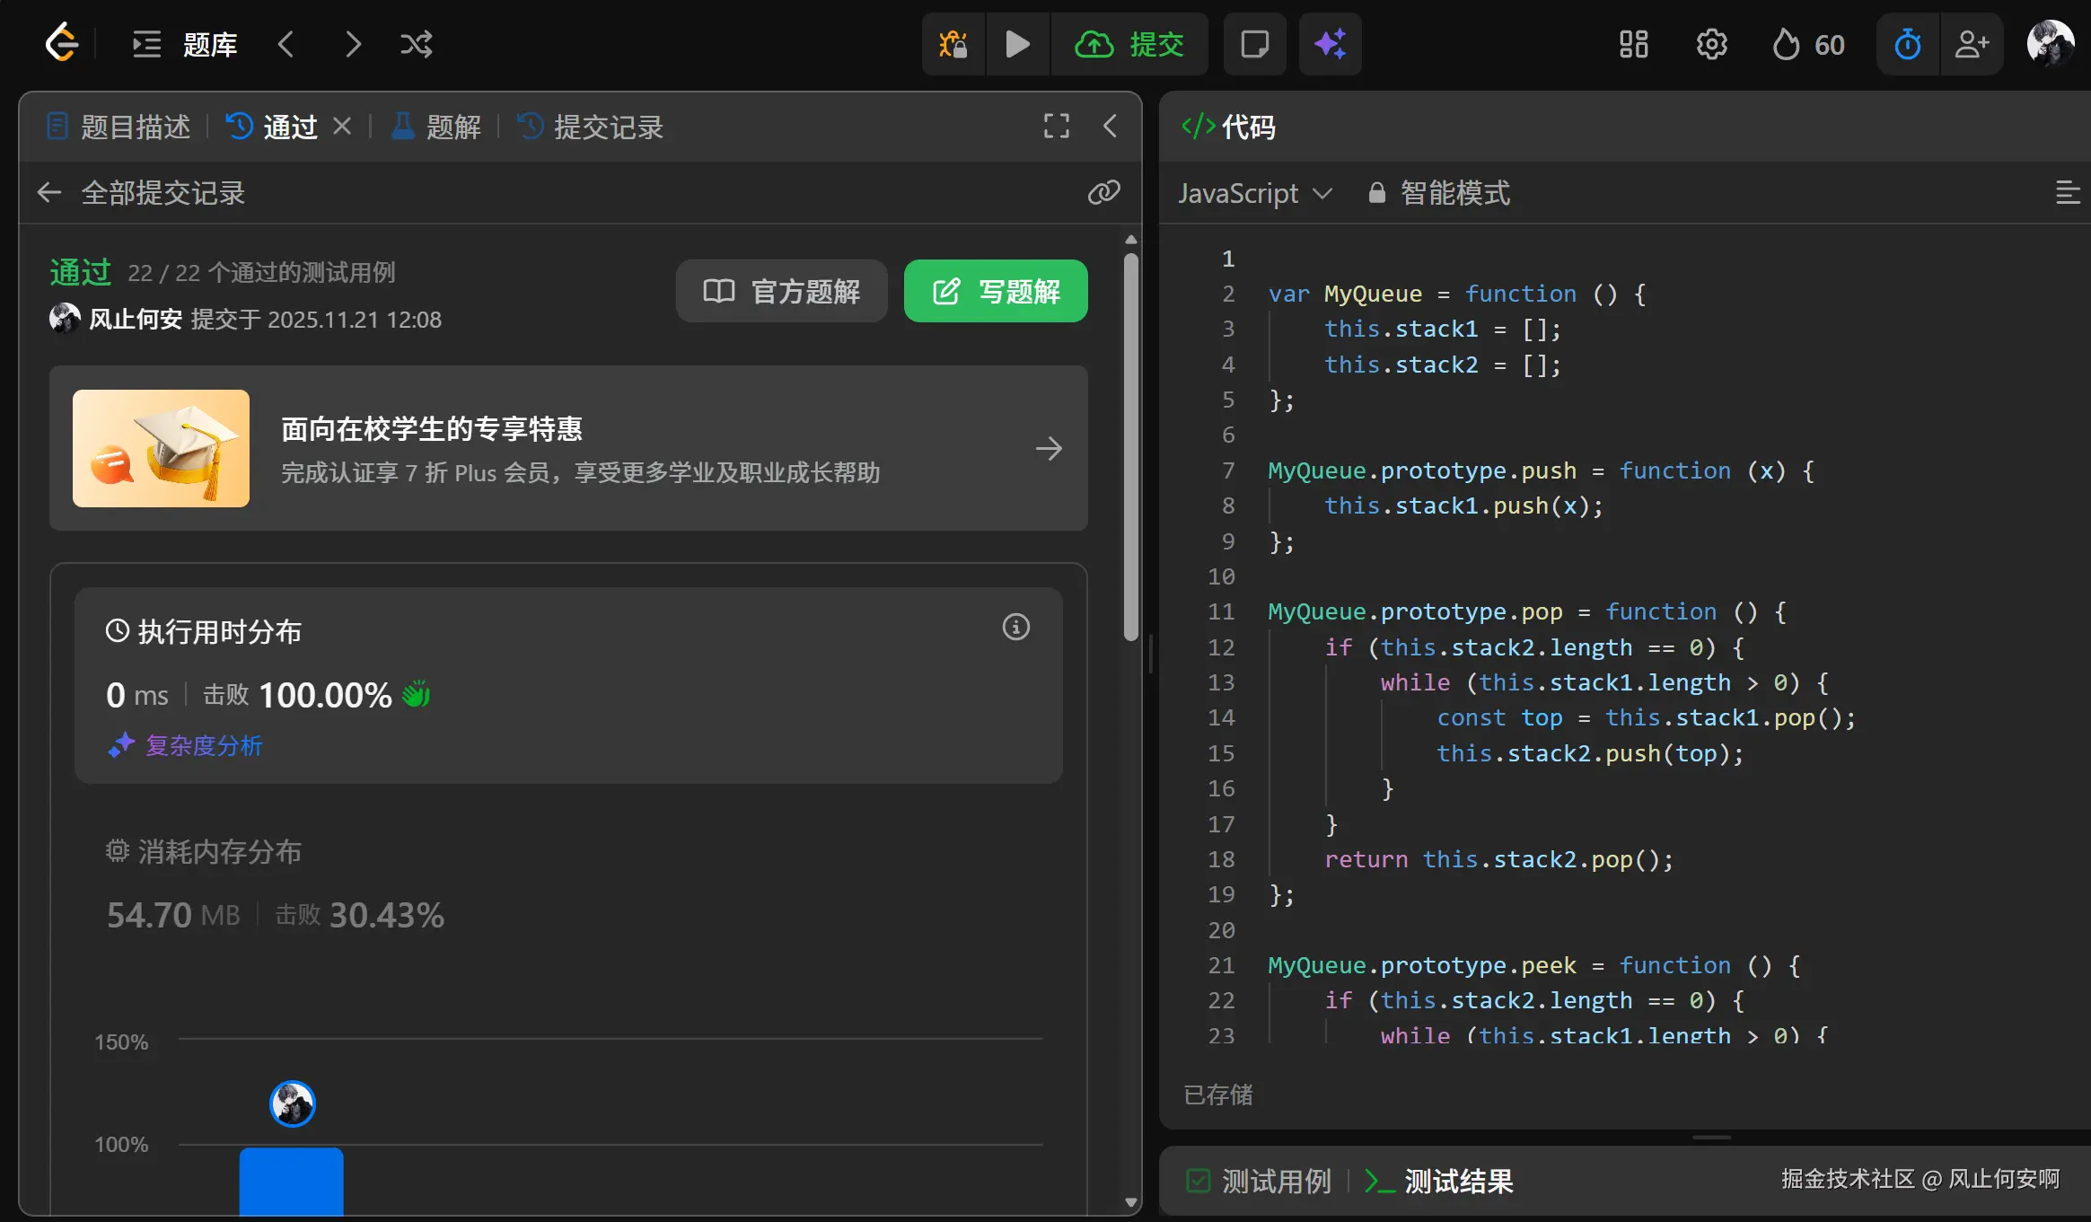Run code with the play button
2091x1222 pixels.
tap(1017, 44)
